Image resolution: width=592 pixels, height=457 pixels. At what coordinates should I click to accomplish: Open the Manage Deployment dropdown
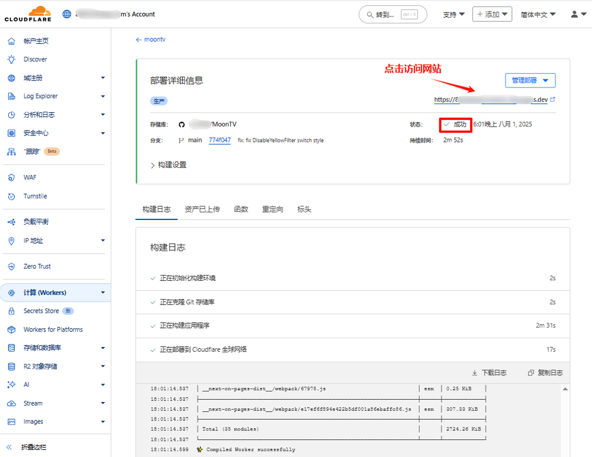coord(530,80)
